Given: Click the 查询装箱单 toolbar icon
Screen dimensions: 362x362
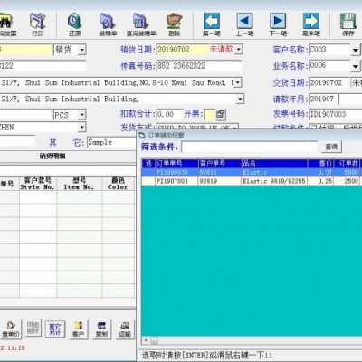Looking at the screenshot, I should pos(141,24).
